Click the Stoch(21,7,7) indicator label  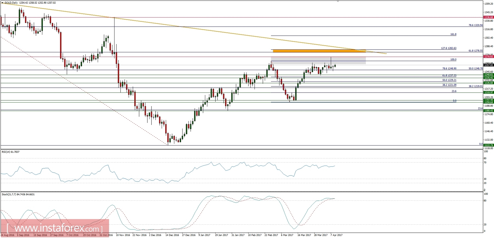(18, 194)
